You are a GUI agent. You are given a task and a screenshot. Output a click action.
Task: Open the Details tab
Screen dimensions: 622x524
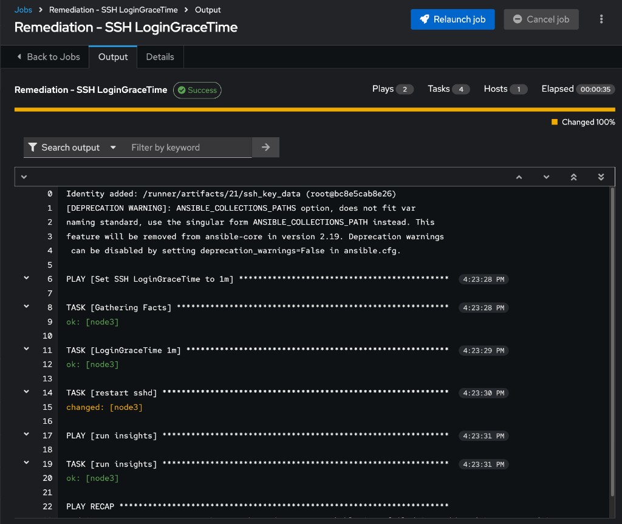click(x=160, y=56)
